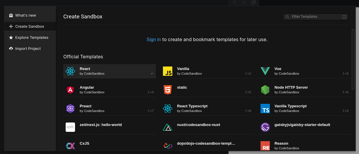Choose the Reason template title
This screenshot has height=154, width=359.
point(281,143)
